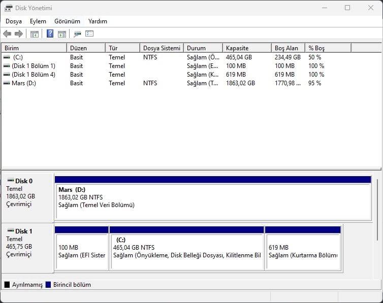Image resolution: width=383 pixels, height=303 pixels.
Task: Minimize the Disk Yönetimi window
Action: point(325,8)
